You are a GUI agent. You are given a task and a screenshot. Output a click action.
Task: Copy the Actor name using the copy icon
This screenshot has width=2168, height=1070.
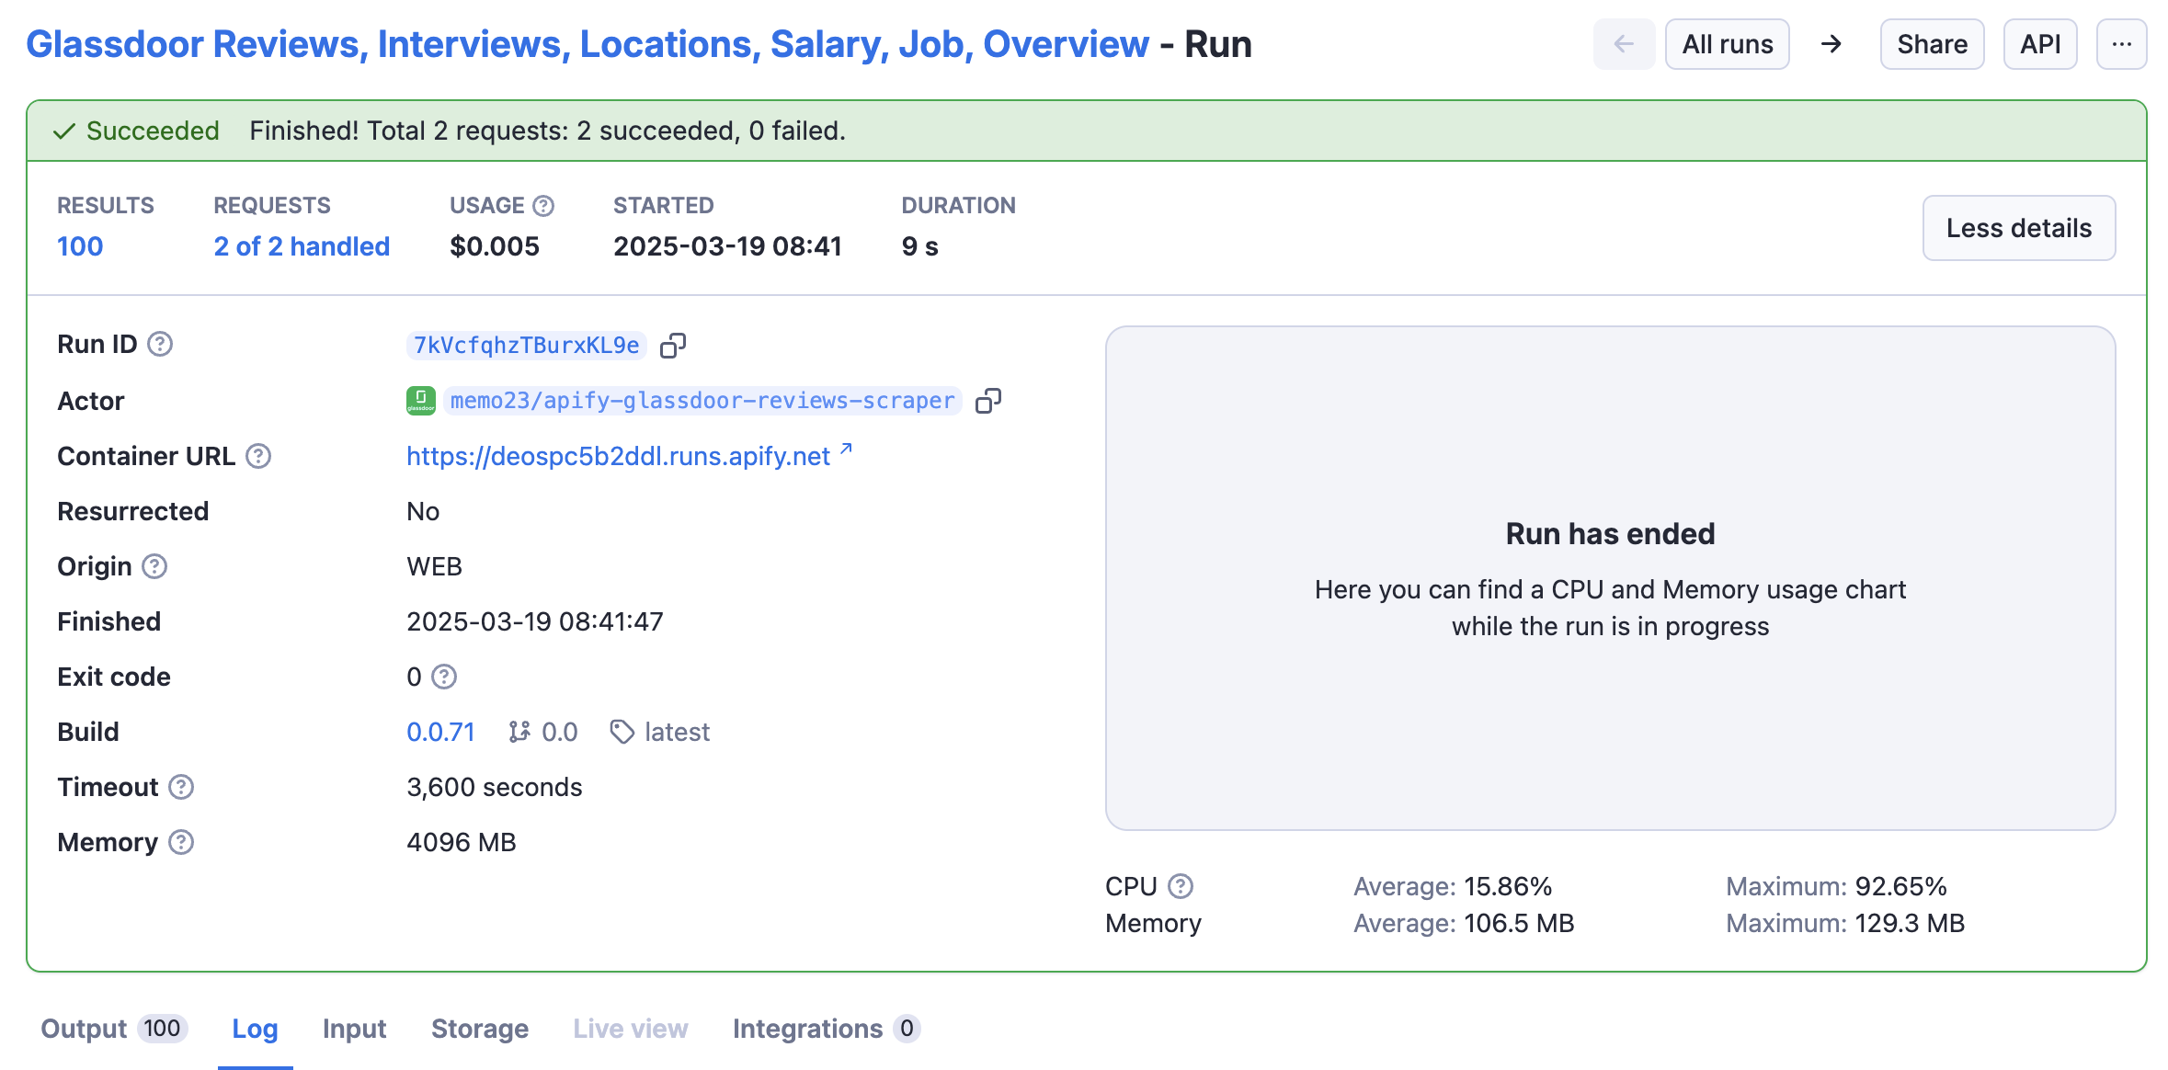[989, 400]
